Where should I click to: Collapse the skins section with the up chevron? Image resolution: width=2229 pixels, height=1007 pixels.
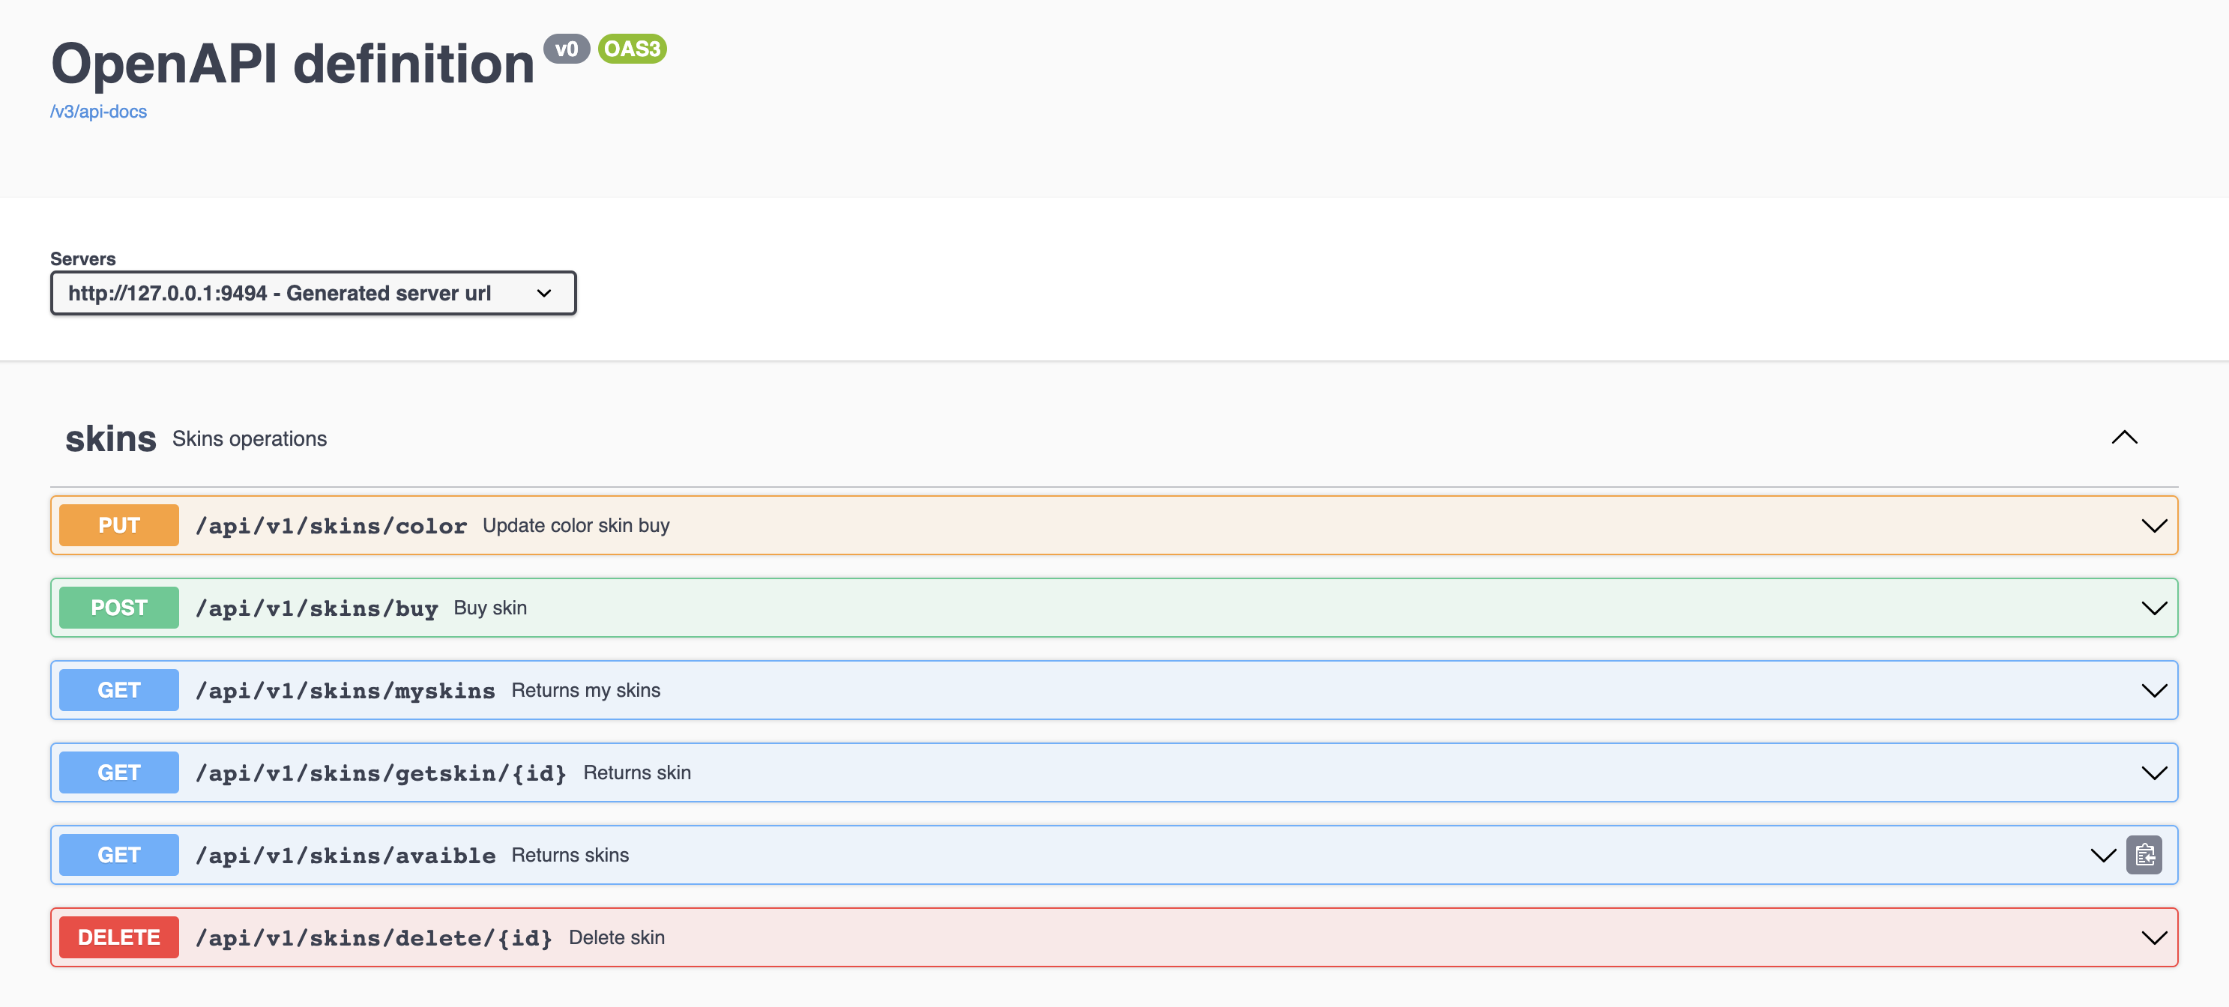2123,438
